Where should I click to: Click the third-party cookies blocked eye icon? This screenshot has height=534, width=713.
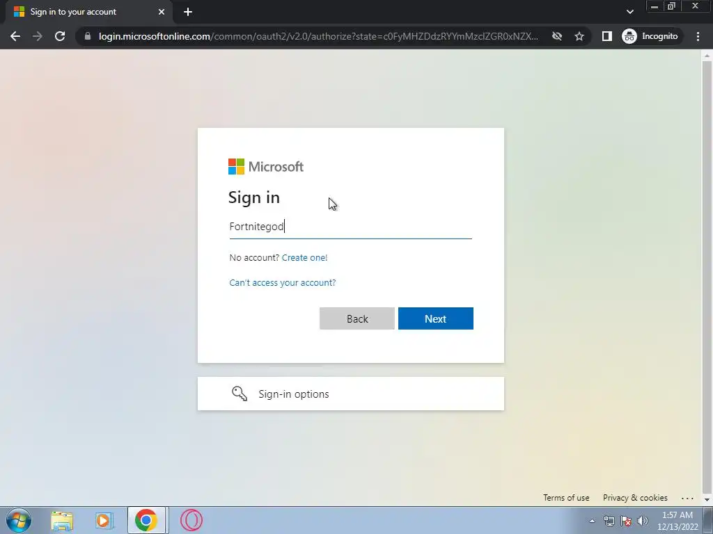pos(557,36)
